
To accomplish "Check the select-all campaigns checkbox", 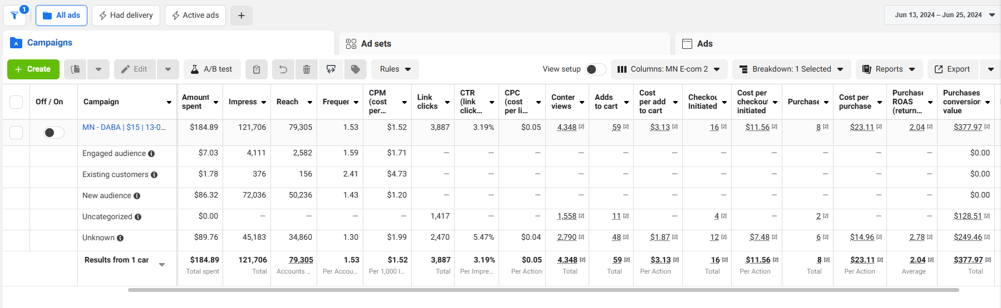I will pos(16,102).
